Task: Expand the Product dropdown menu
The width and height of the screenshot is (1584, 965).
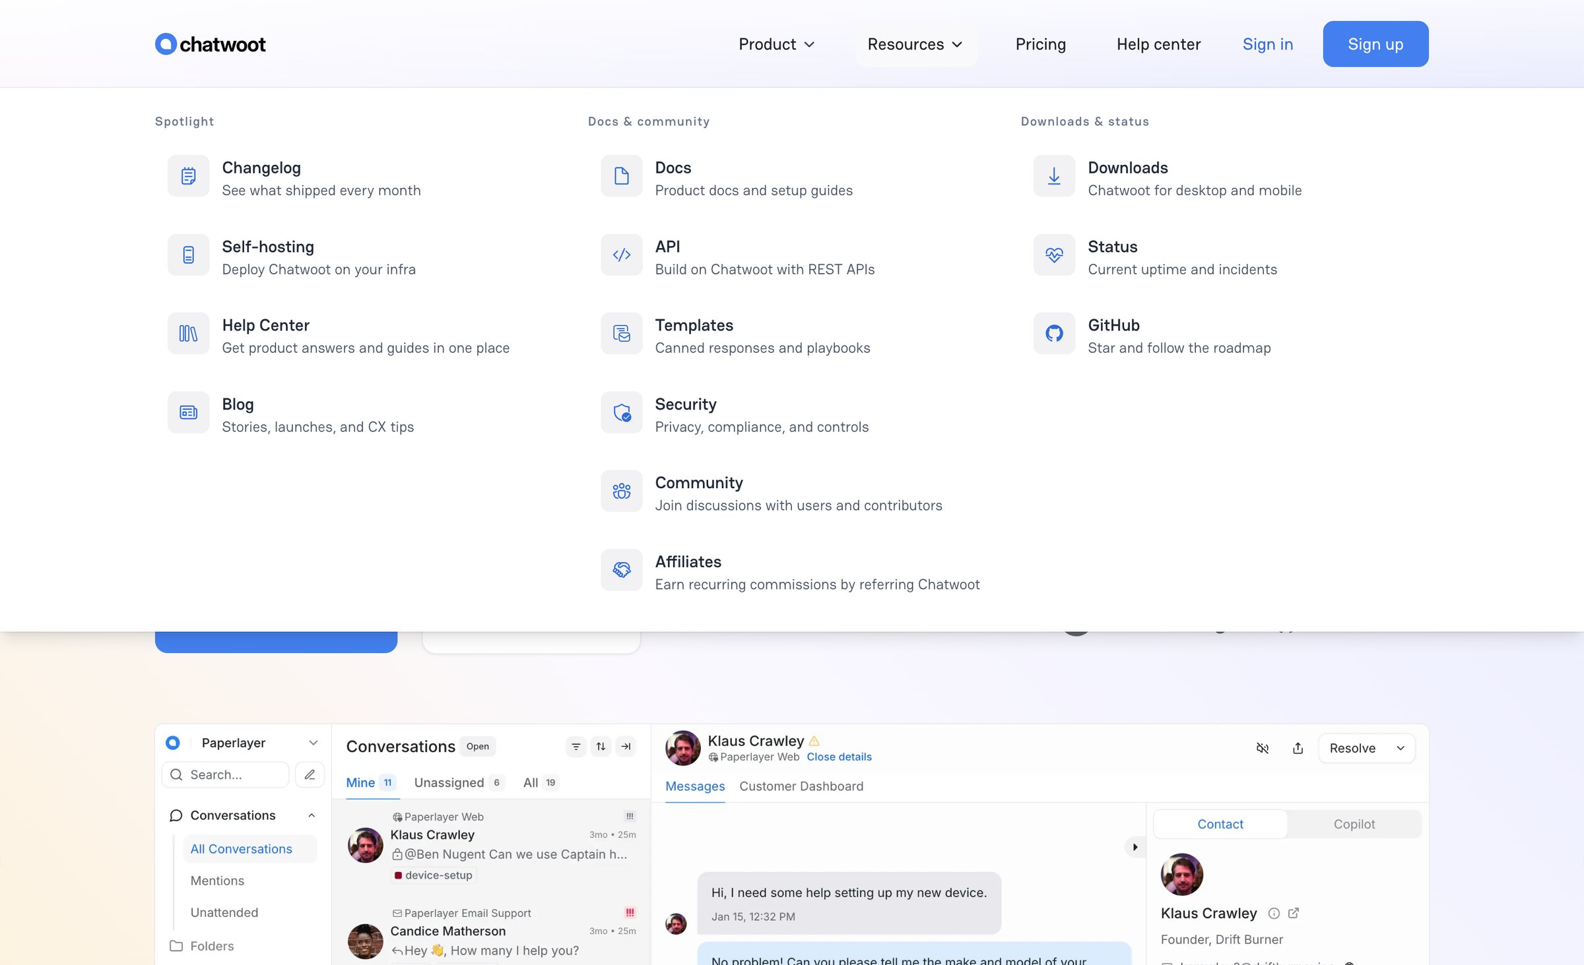Action: [x=776, y=44]
